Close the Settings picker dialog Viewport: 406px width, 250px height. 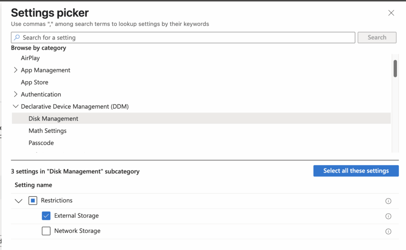(x=391, y=12)
